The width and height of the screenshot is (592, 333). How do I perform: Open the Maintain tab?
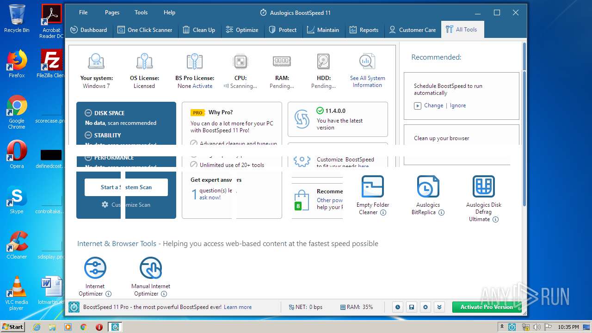click(x=323, y=30)
